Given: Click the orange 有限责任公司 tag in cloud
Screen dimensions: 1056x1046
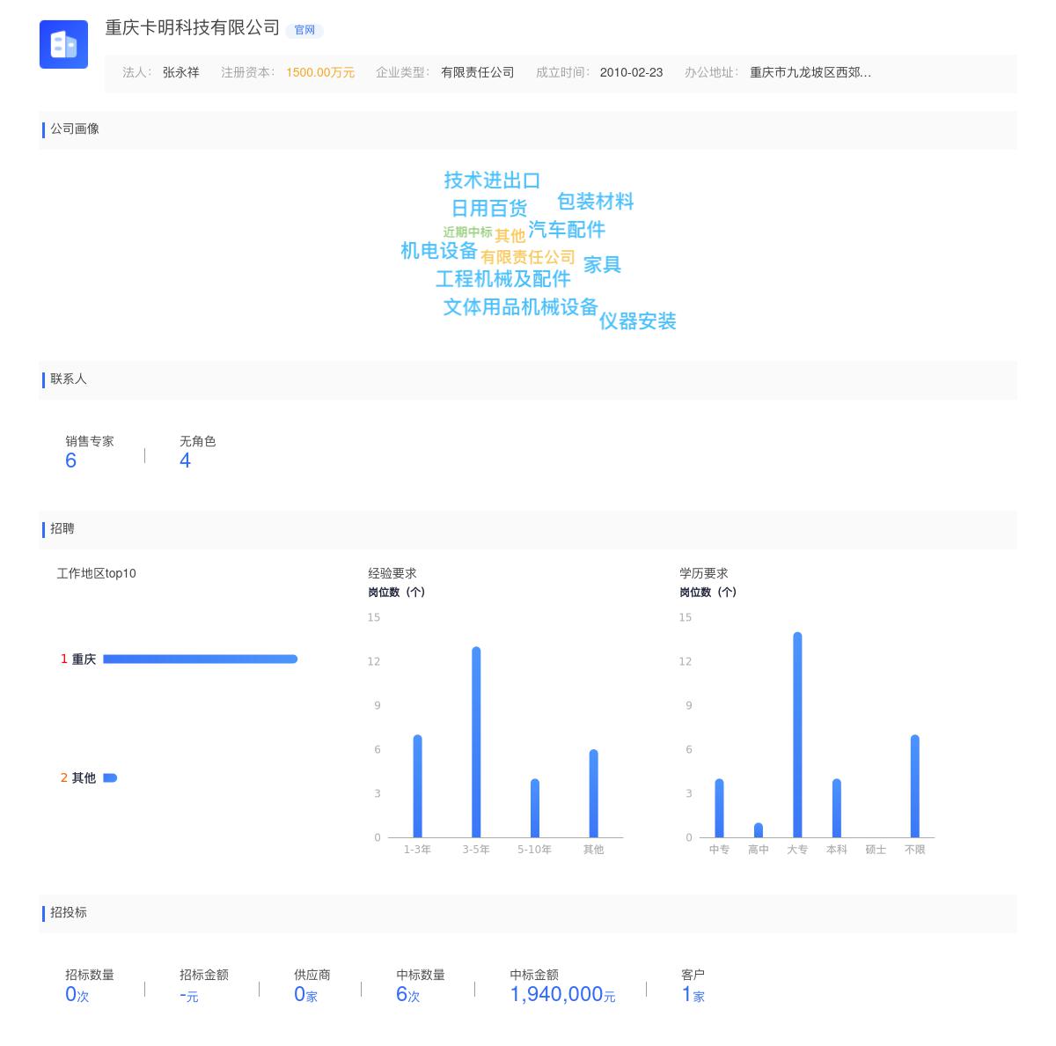Looking at the screenshot, I should [528, 257].
